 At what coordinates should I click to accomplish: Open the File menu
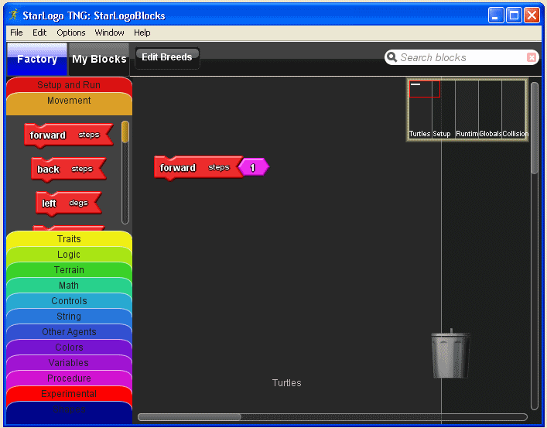[x=16, y=33]
